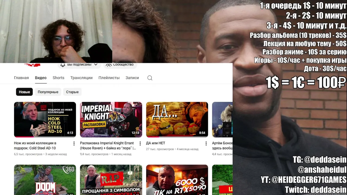Image resolution: width=347 pixels, height=195 pixels.
Task: Click the '@anshaheidul' overlay text
Action: (322, 170)
